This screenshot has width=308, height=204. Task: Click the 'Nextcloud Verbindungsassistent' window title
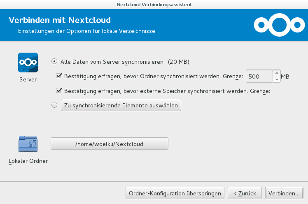coord(154,5)
